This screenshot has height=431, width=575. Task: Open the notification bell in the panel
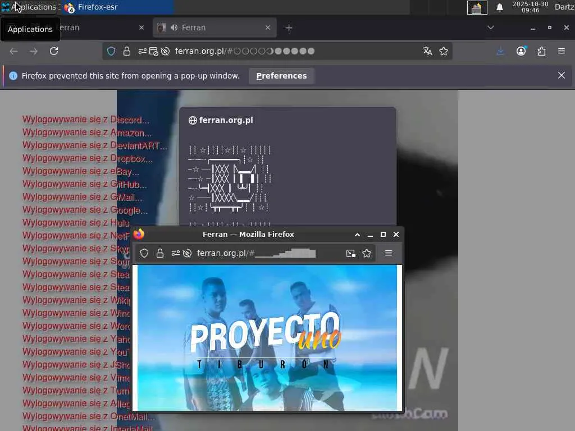499,7
